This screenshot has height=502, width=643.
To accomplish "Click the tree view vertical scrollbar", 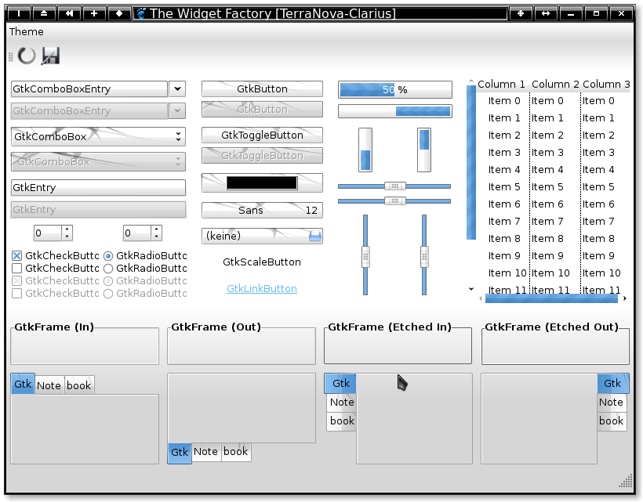I will [471, 163].
